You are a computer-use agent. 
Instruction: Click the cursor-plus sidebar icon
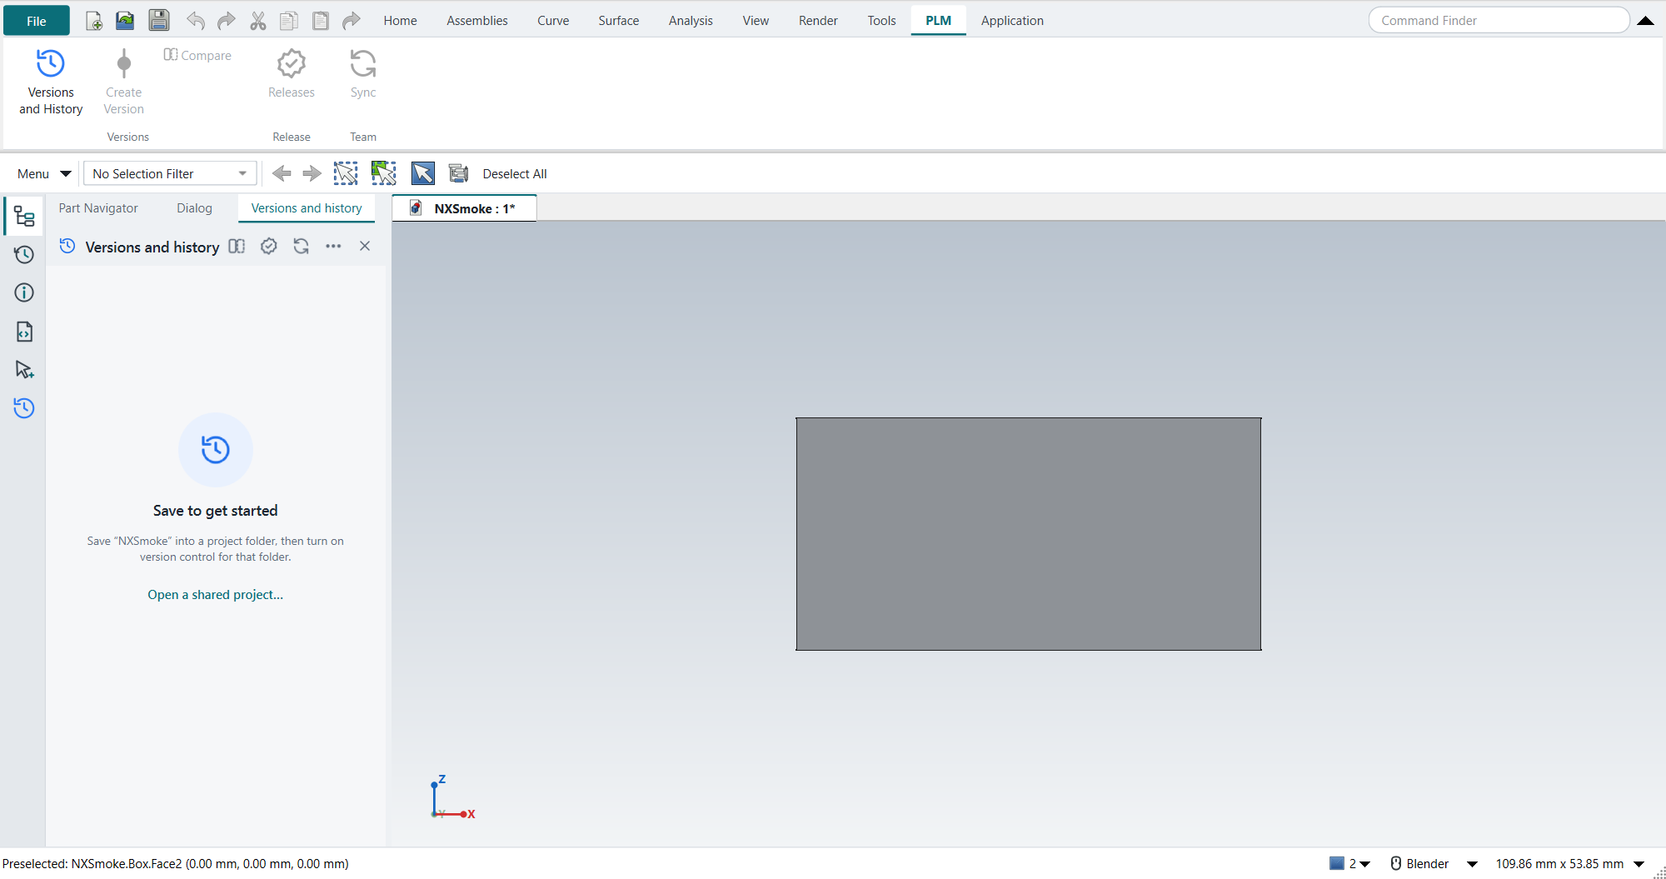24,370
